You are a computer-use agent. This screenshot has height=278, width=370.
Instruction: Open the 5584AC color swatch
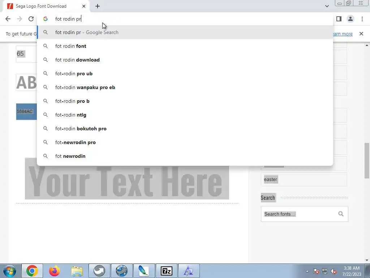pos(26,111)
